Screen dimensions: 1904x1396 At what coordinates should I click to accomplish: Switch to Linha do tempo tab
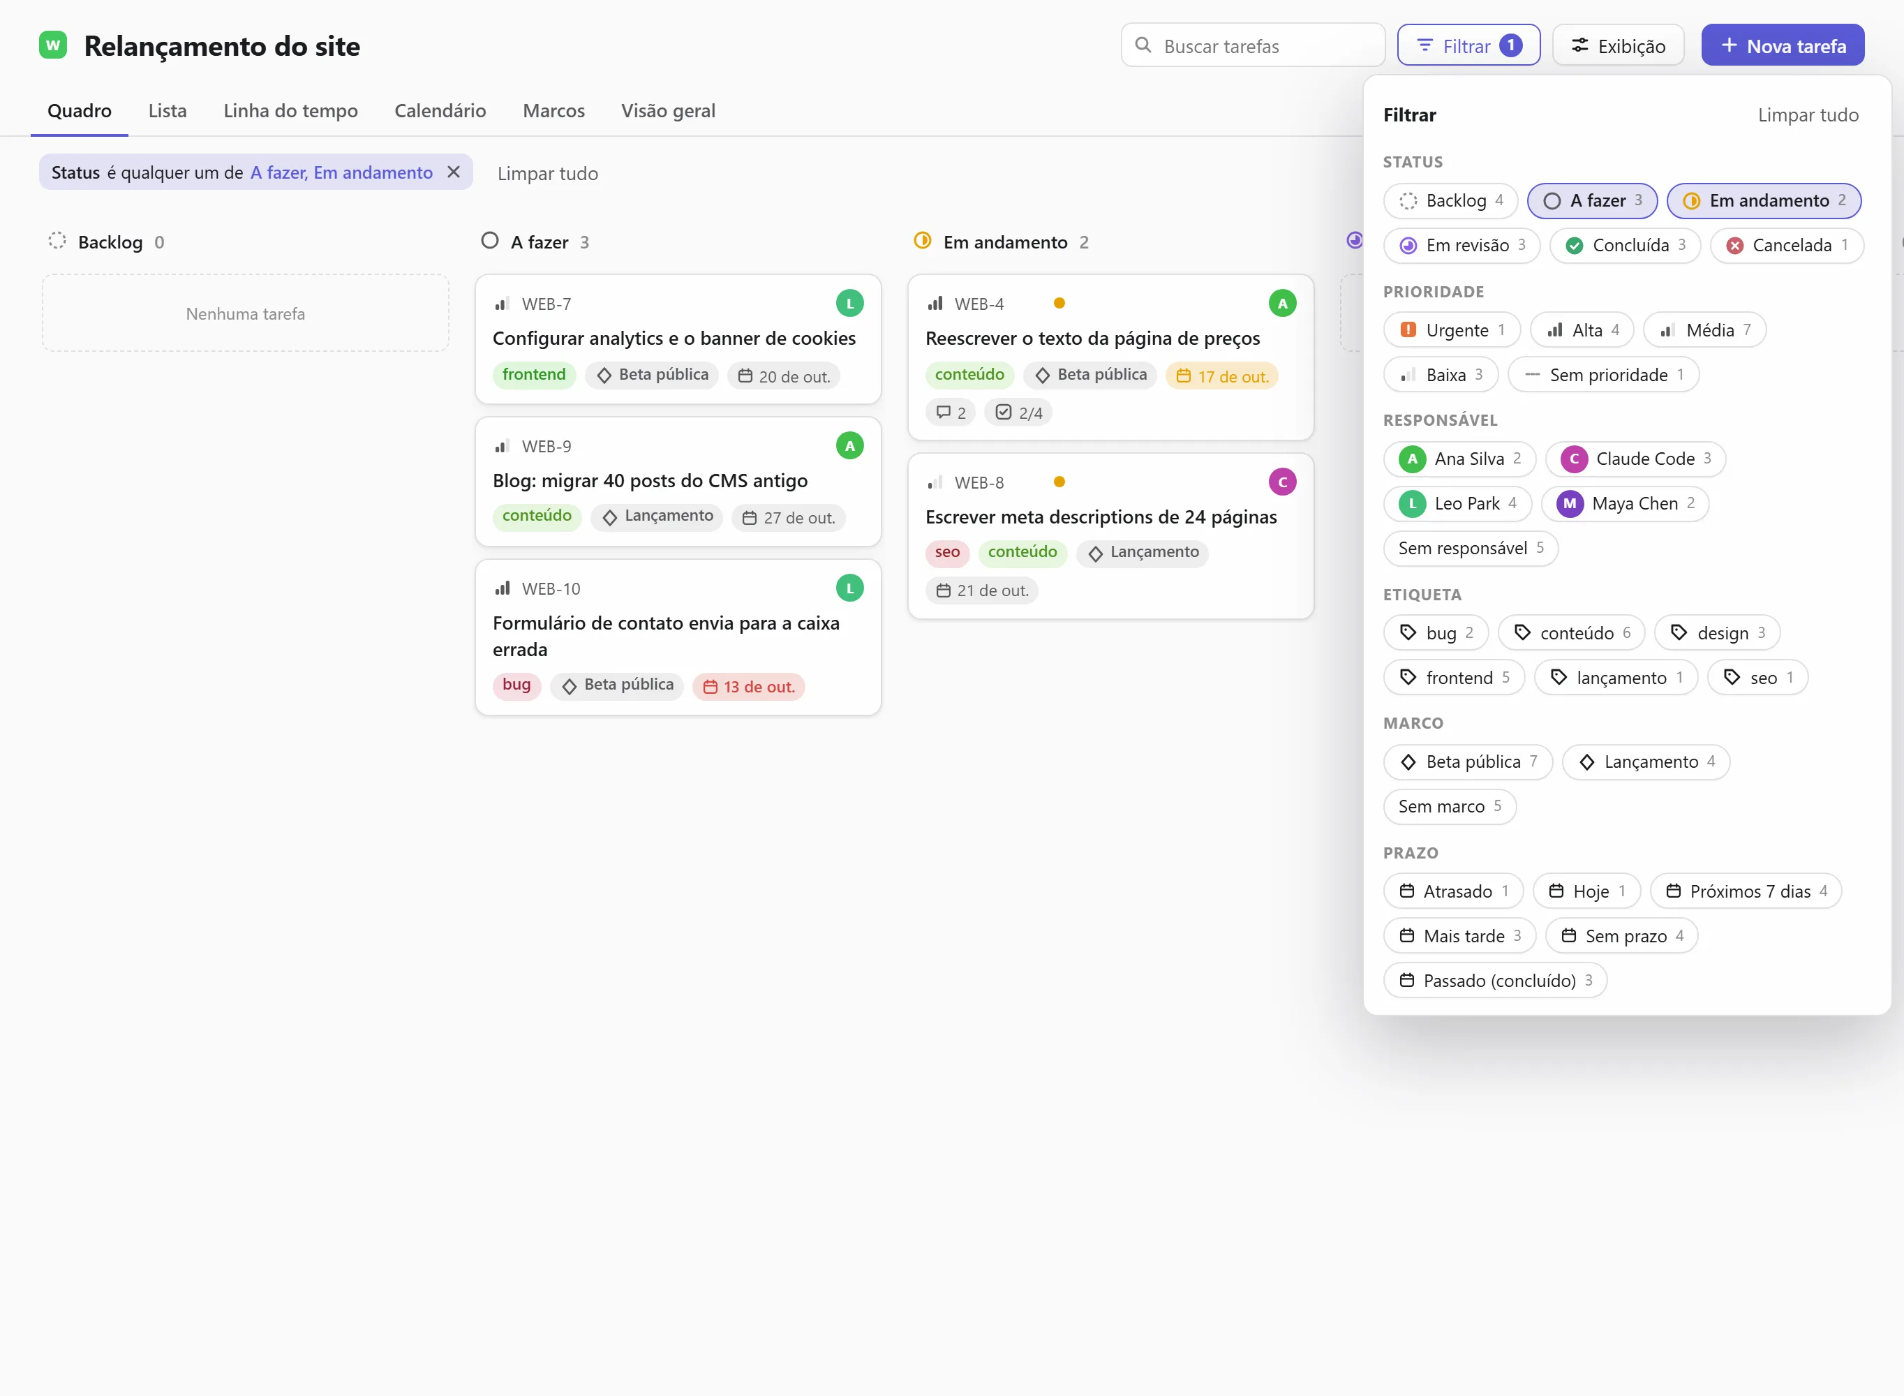[290, 111]
